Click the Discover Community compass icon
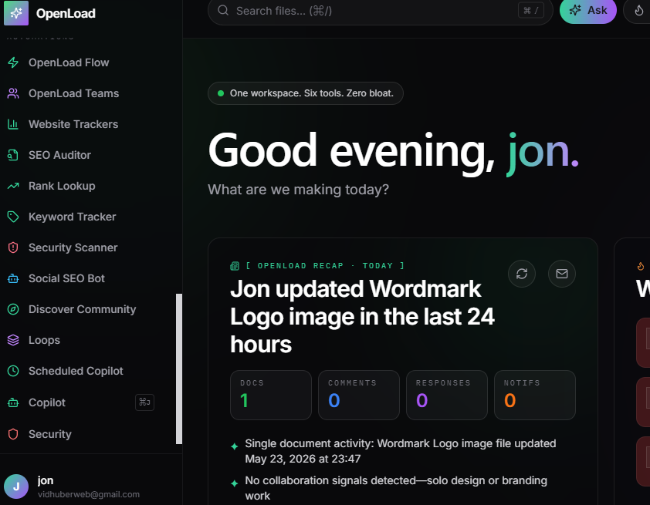The height and width of the screenshot is (505, 650). click(13, 309)
